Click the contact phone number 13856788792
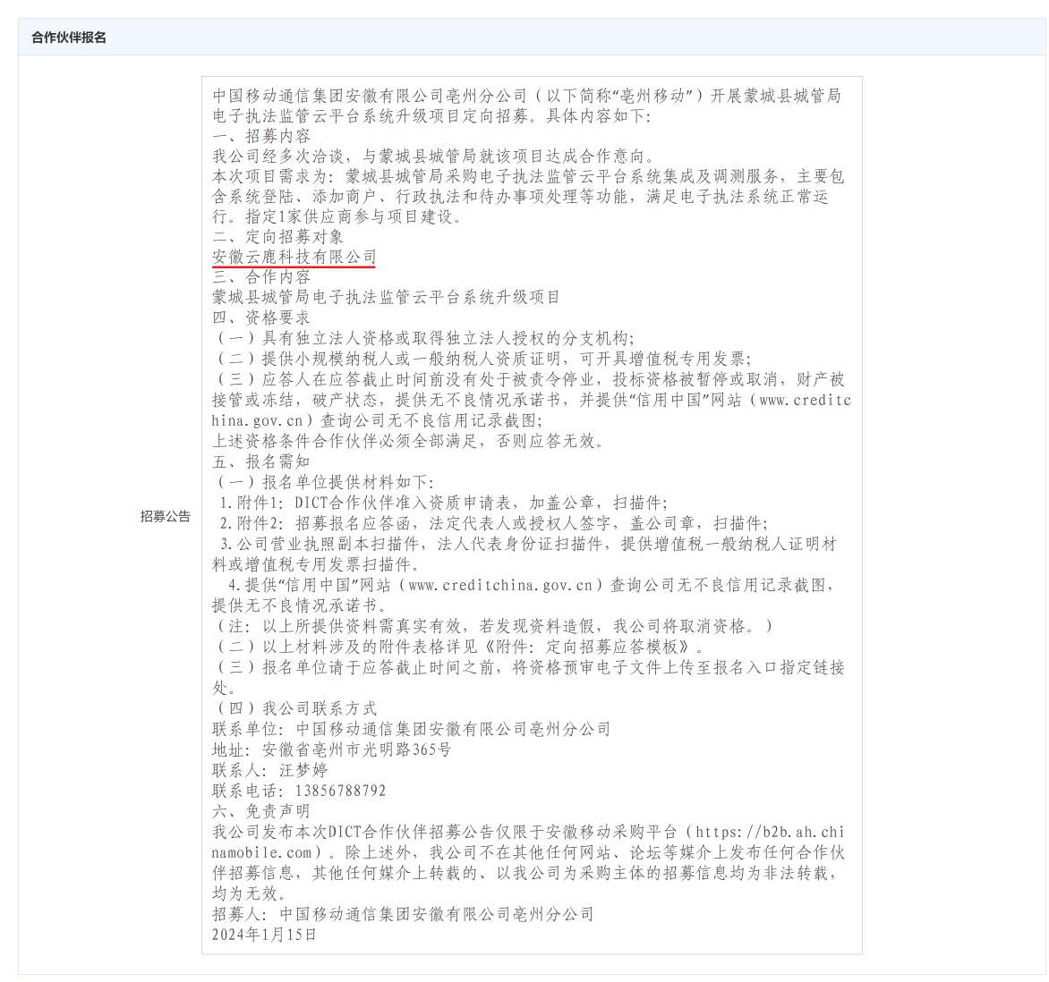The image size is (1049, 982). tap(335, 791)
